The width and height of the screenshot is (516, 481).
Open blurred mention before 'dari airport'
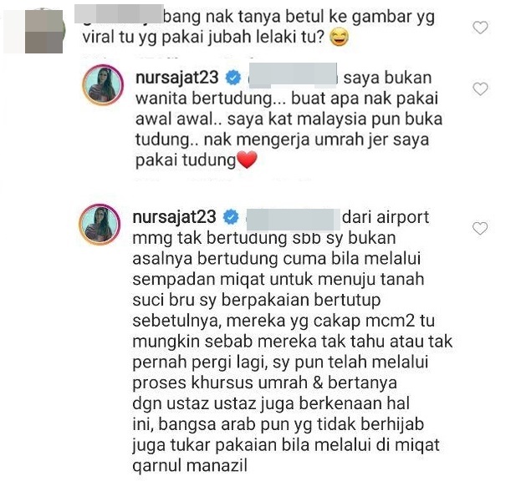293,219
